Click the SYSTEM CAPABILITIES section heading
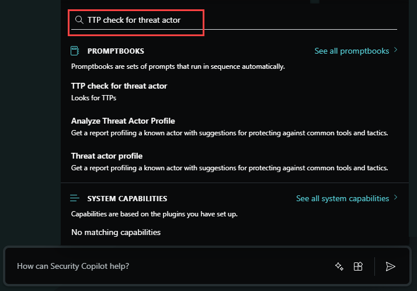The width and height of the screenshot is (417, 291). (x=127, y=199)
